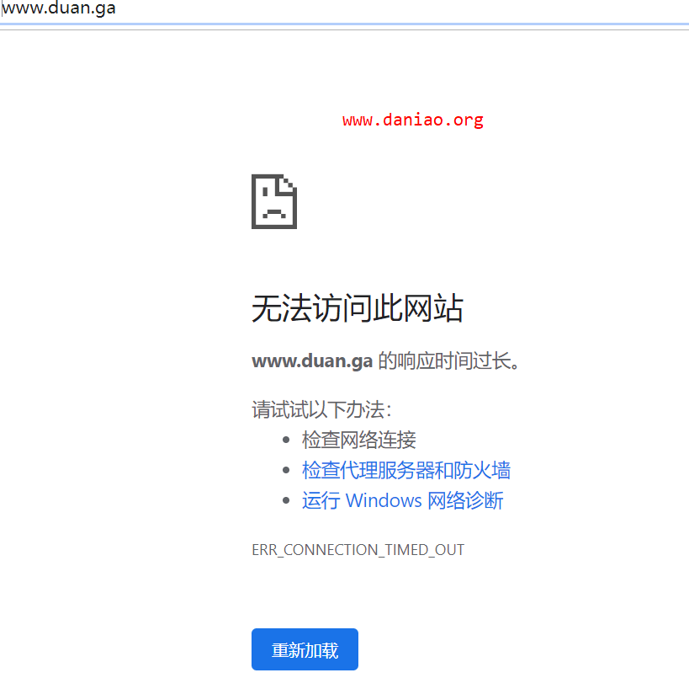Click the ERR_CONNECTION_TIMED_OUT error code
The image size is (689, 678).
tap(358, 550)
